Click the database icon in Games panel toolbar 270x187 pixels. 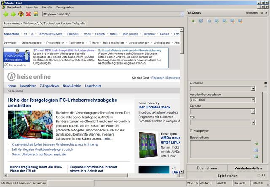201,21
